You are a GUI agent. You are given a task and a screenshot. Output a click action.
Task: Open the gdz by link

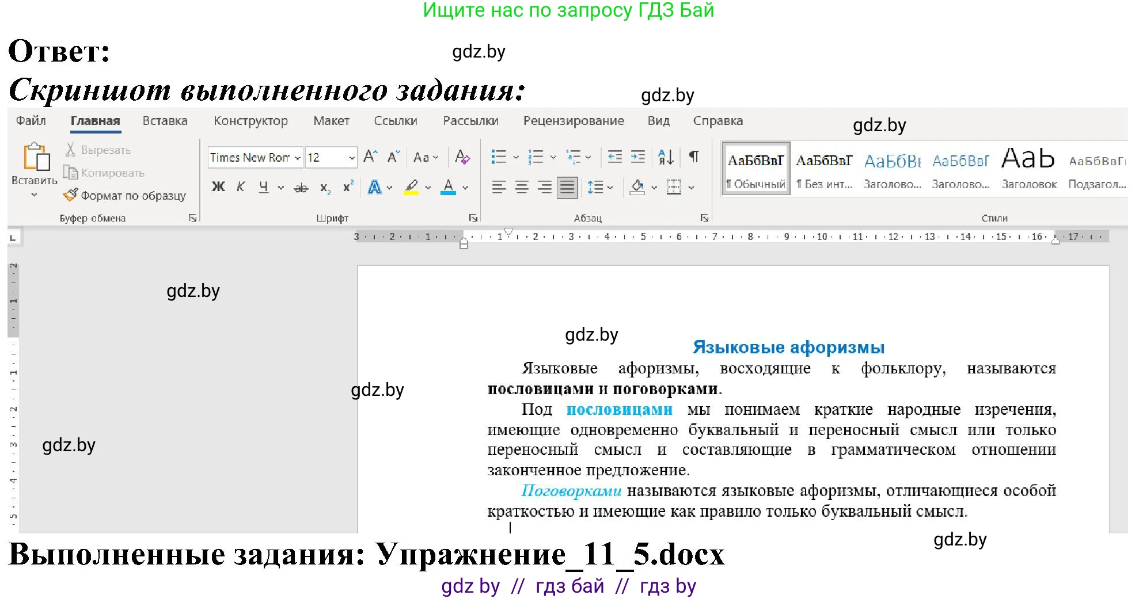coord(470,586)
